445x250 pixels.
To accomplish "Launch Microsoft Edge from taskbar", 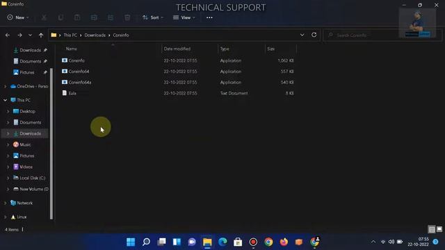I will pos(222,242).
